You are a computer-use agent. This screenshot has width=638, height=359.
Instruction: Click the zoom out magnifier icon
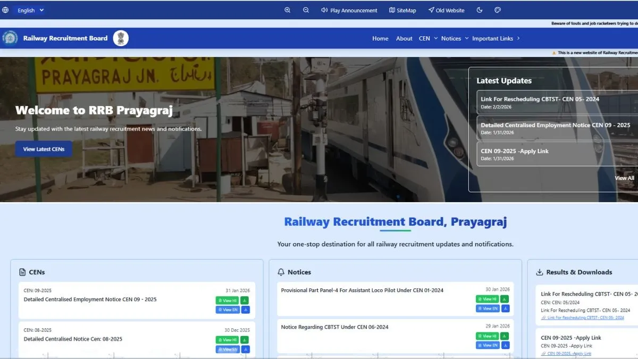click(x=306, y=10)
